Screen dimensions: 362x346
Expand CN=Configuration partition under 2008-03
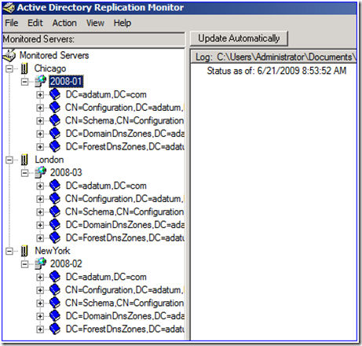coord(40,199)
